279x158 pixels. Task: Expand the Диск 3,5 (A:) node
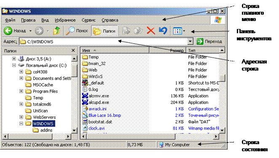tap(14, 58)
